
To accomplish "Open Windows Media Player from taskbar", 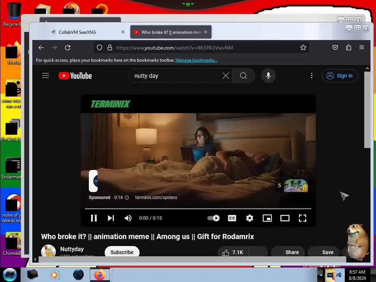I will coord(54,275).
